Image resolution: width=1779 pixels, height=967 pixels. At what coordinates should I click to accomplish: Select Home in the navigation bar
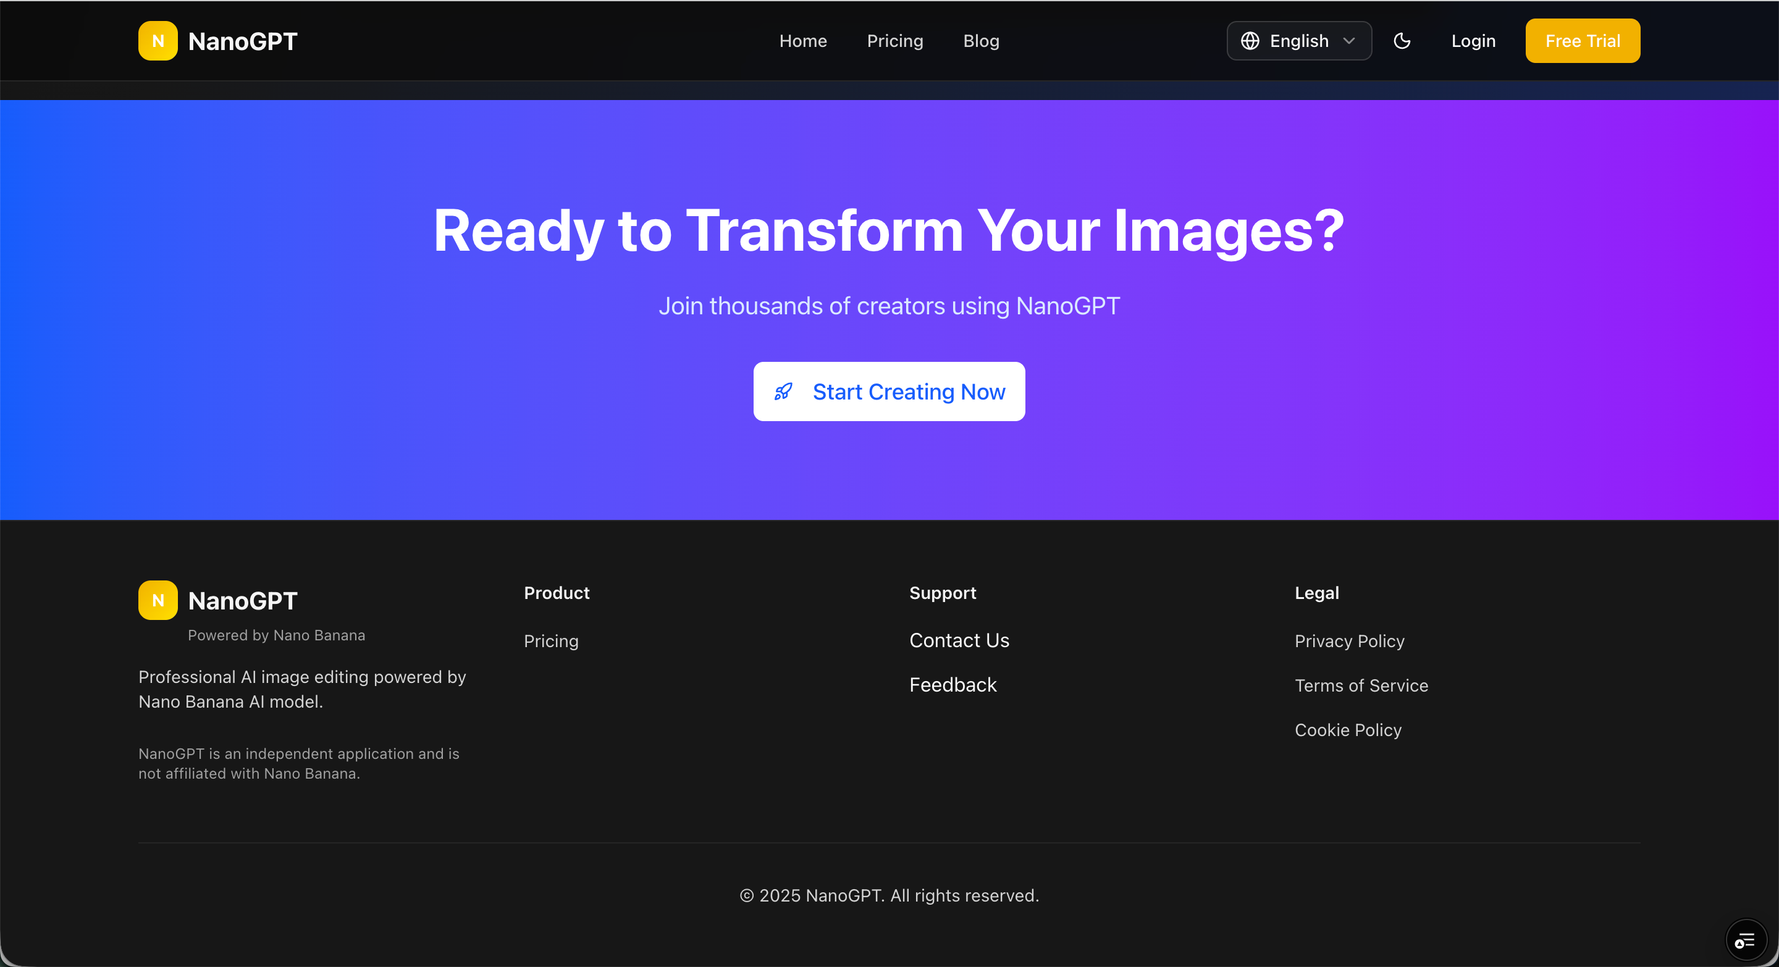[802, 41]
